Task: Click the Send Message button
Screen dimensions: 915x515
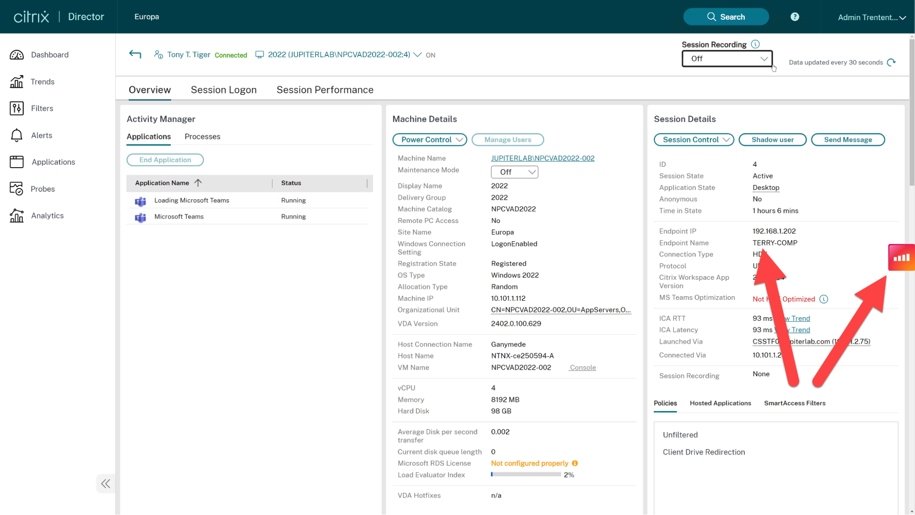Action: (848, 140)
